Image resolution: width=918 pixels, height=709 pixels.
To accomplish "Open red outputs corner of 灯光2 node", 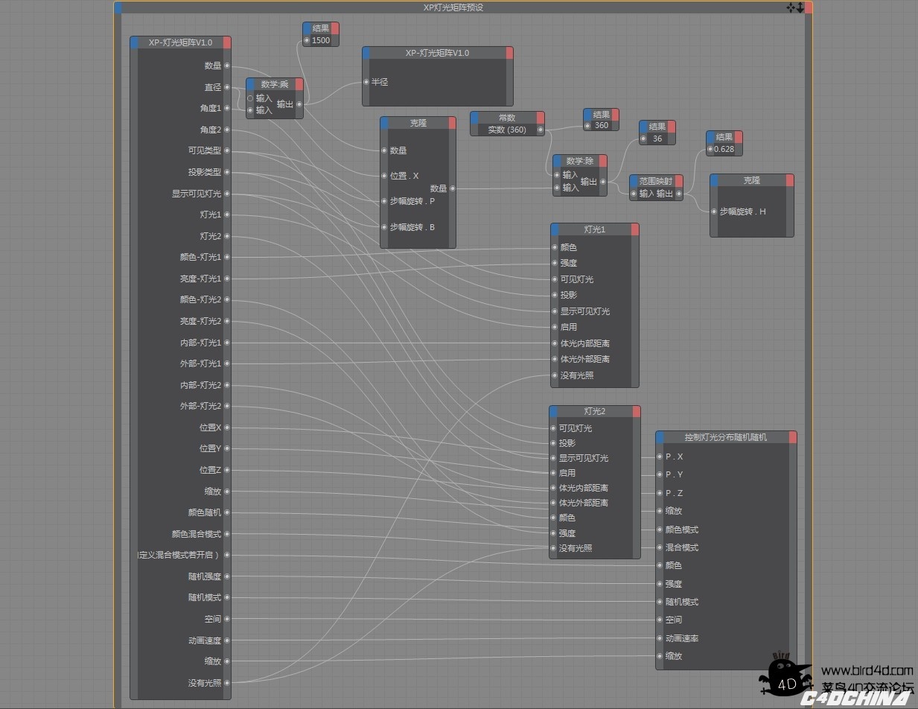I will click(x=637, y=411).
